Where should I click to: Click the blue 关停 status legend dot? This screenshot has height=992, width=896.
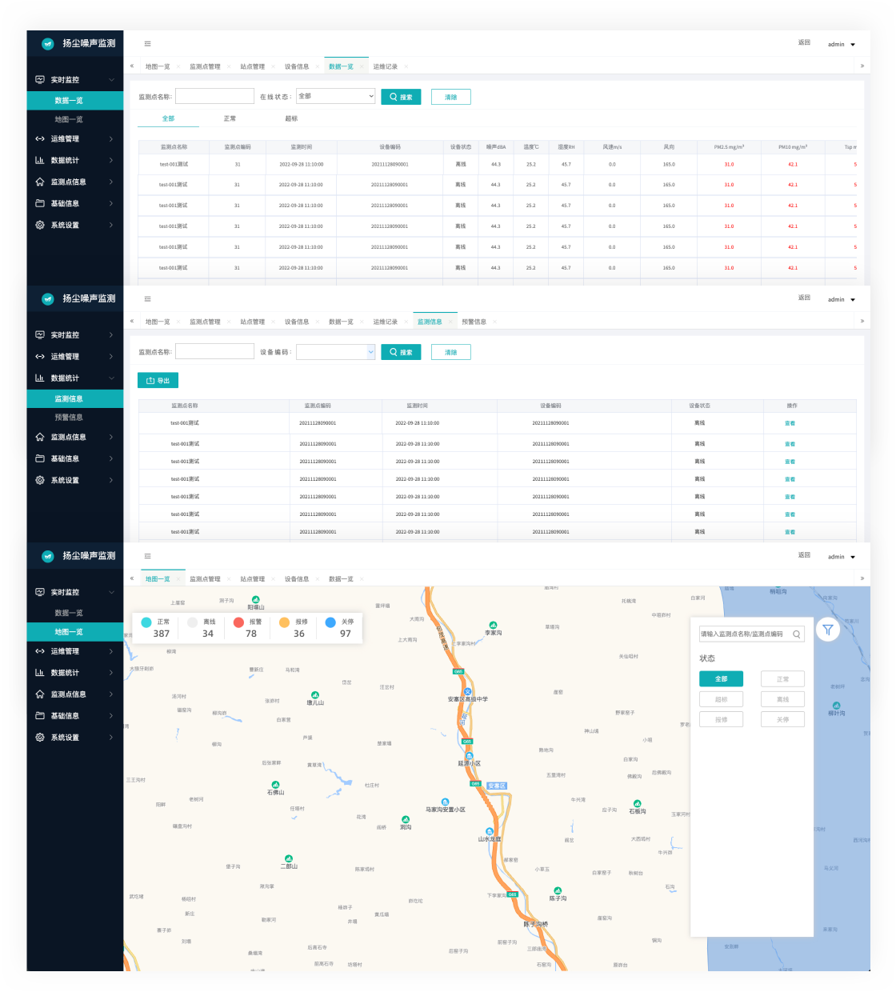[x=330, y=622]
